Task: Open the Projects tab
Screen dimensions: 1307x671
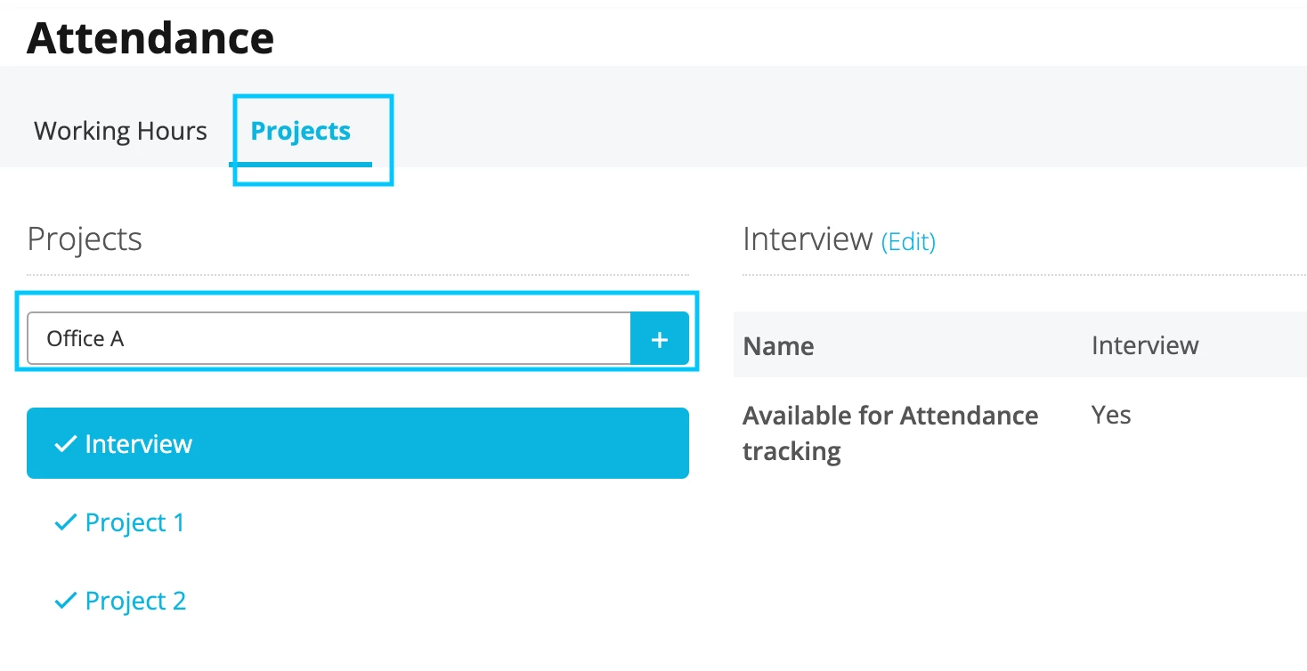Action: tap(301, 131)
